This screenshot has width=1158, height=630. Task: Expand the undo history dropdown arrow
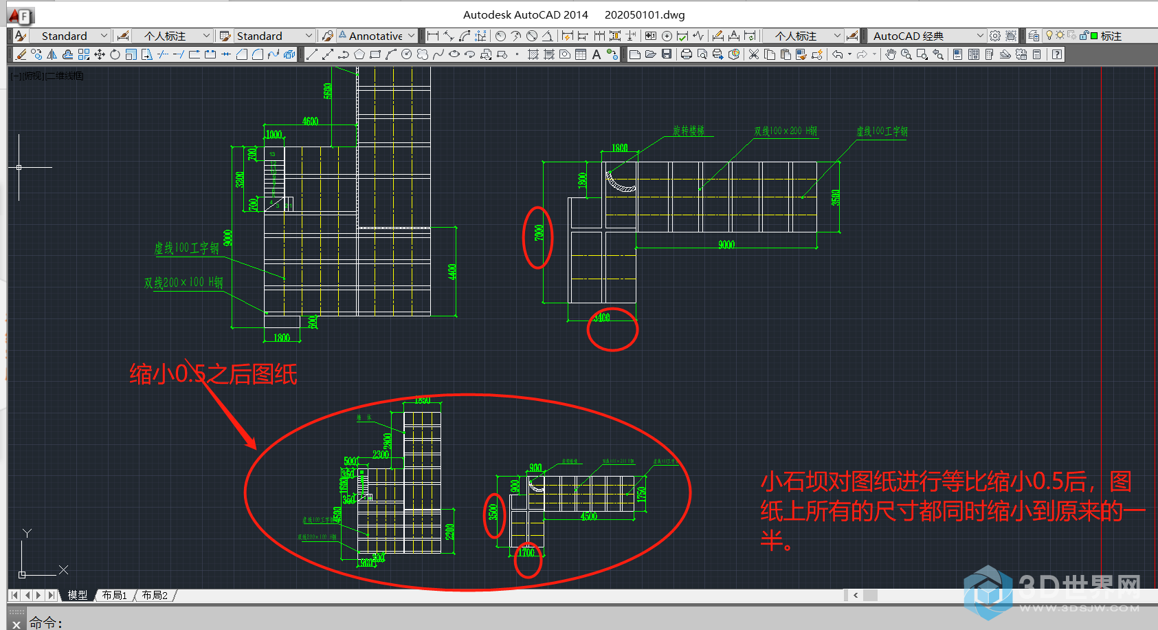849,54
